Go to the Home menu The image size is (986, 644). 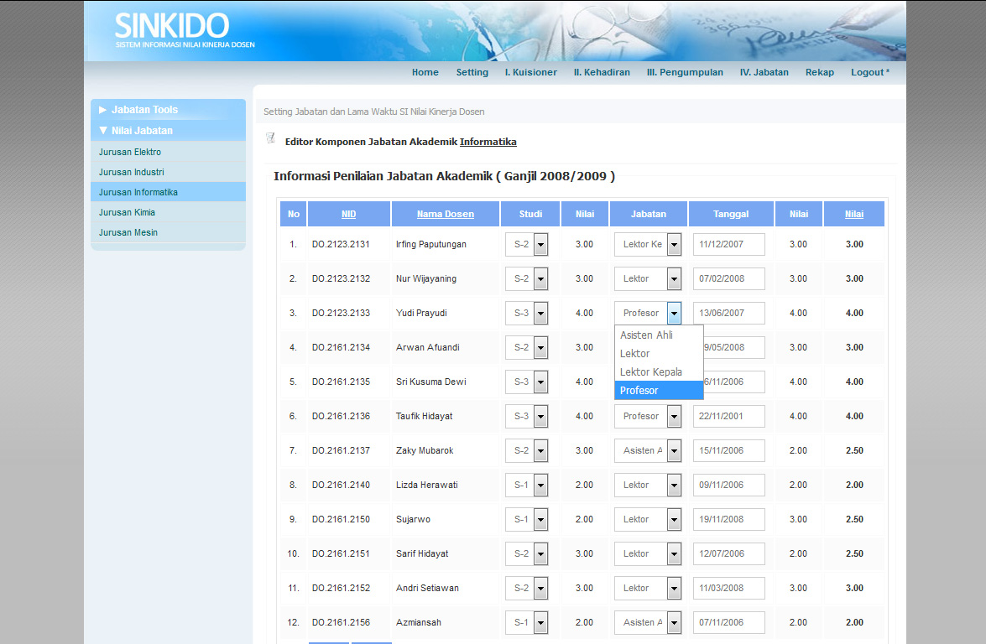425,72
